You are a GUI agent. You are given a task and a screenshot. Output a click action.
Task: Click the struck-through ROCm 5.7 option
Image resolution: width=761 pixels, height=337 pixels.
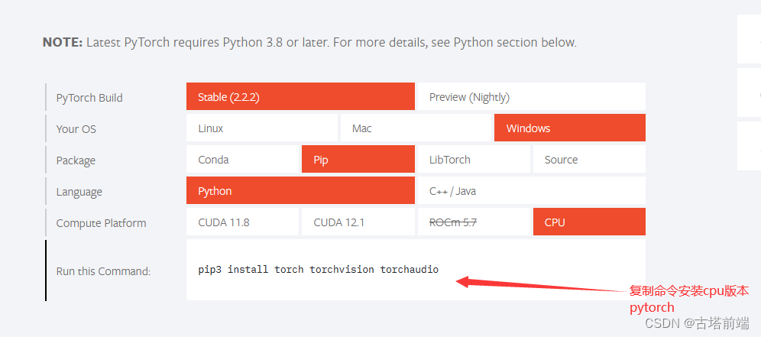pyautogui.click(x=474, y=222)
